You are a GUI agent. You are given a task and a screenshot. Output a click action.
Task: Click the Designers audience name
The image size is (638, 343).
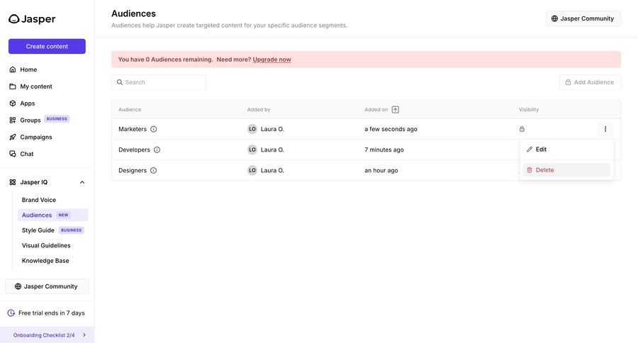(133, 171)
